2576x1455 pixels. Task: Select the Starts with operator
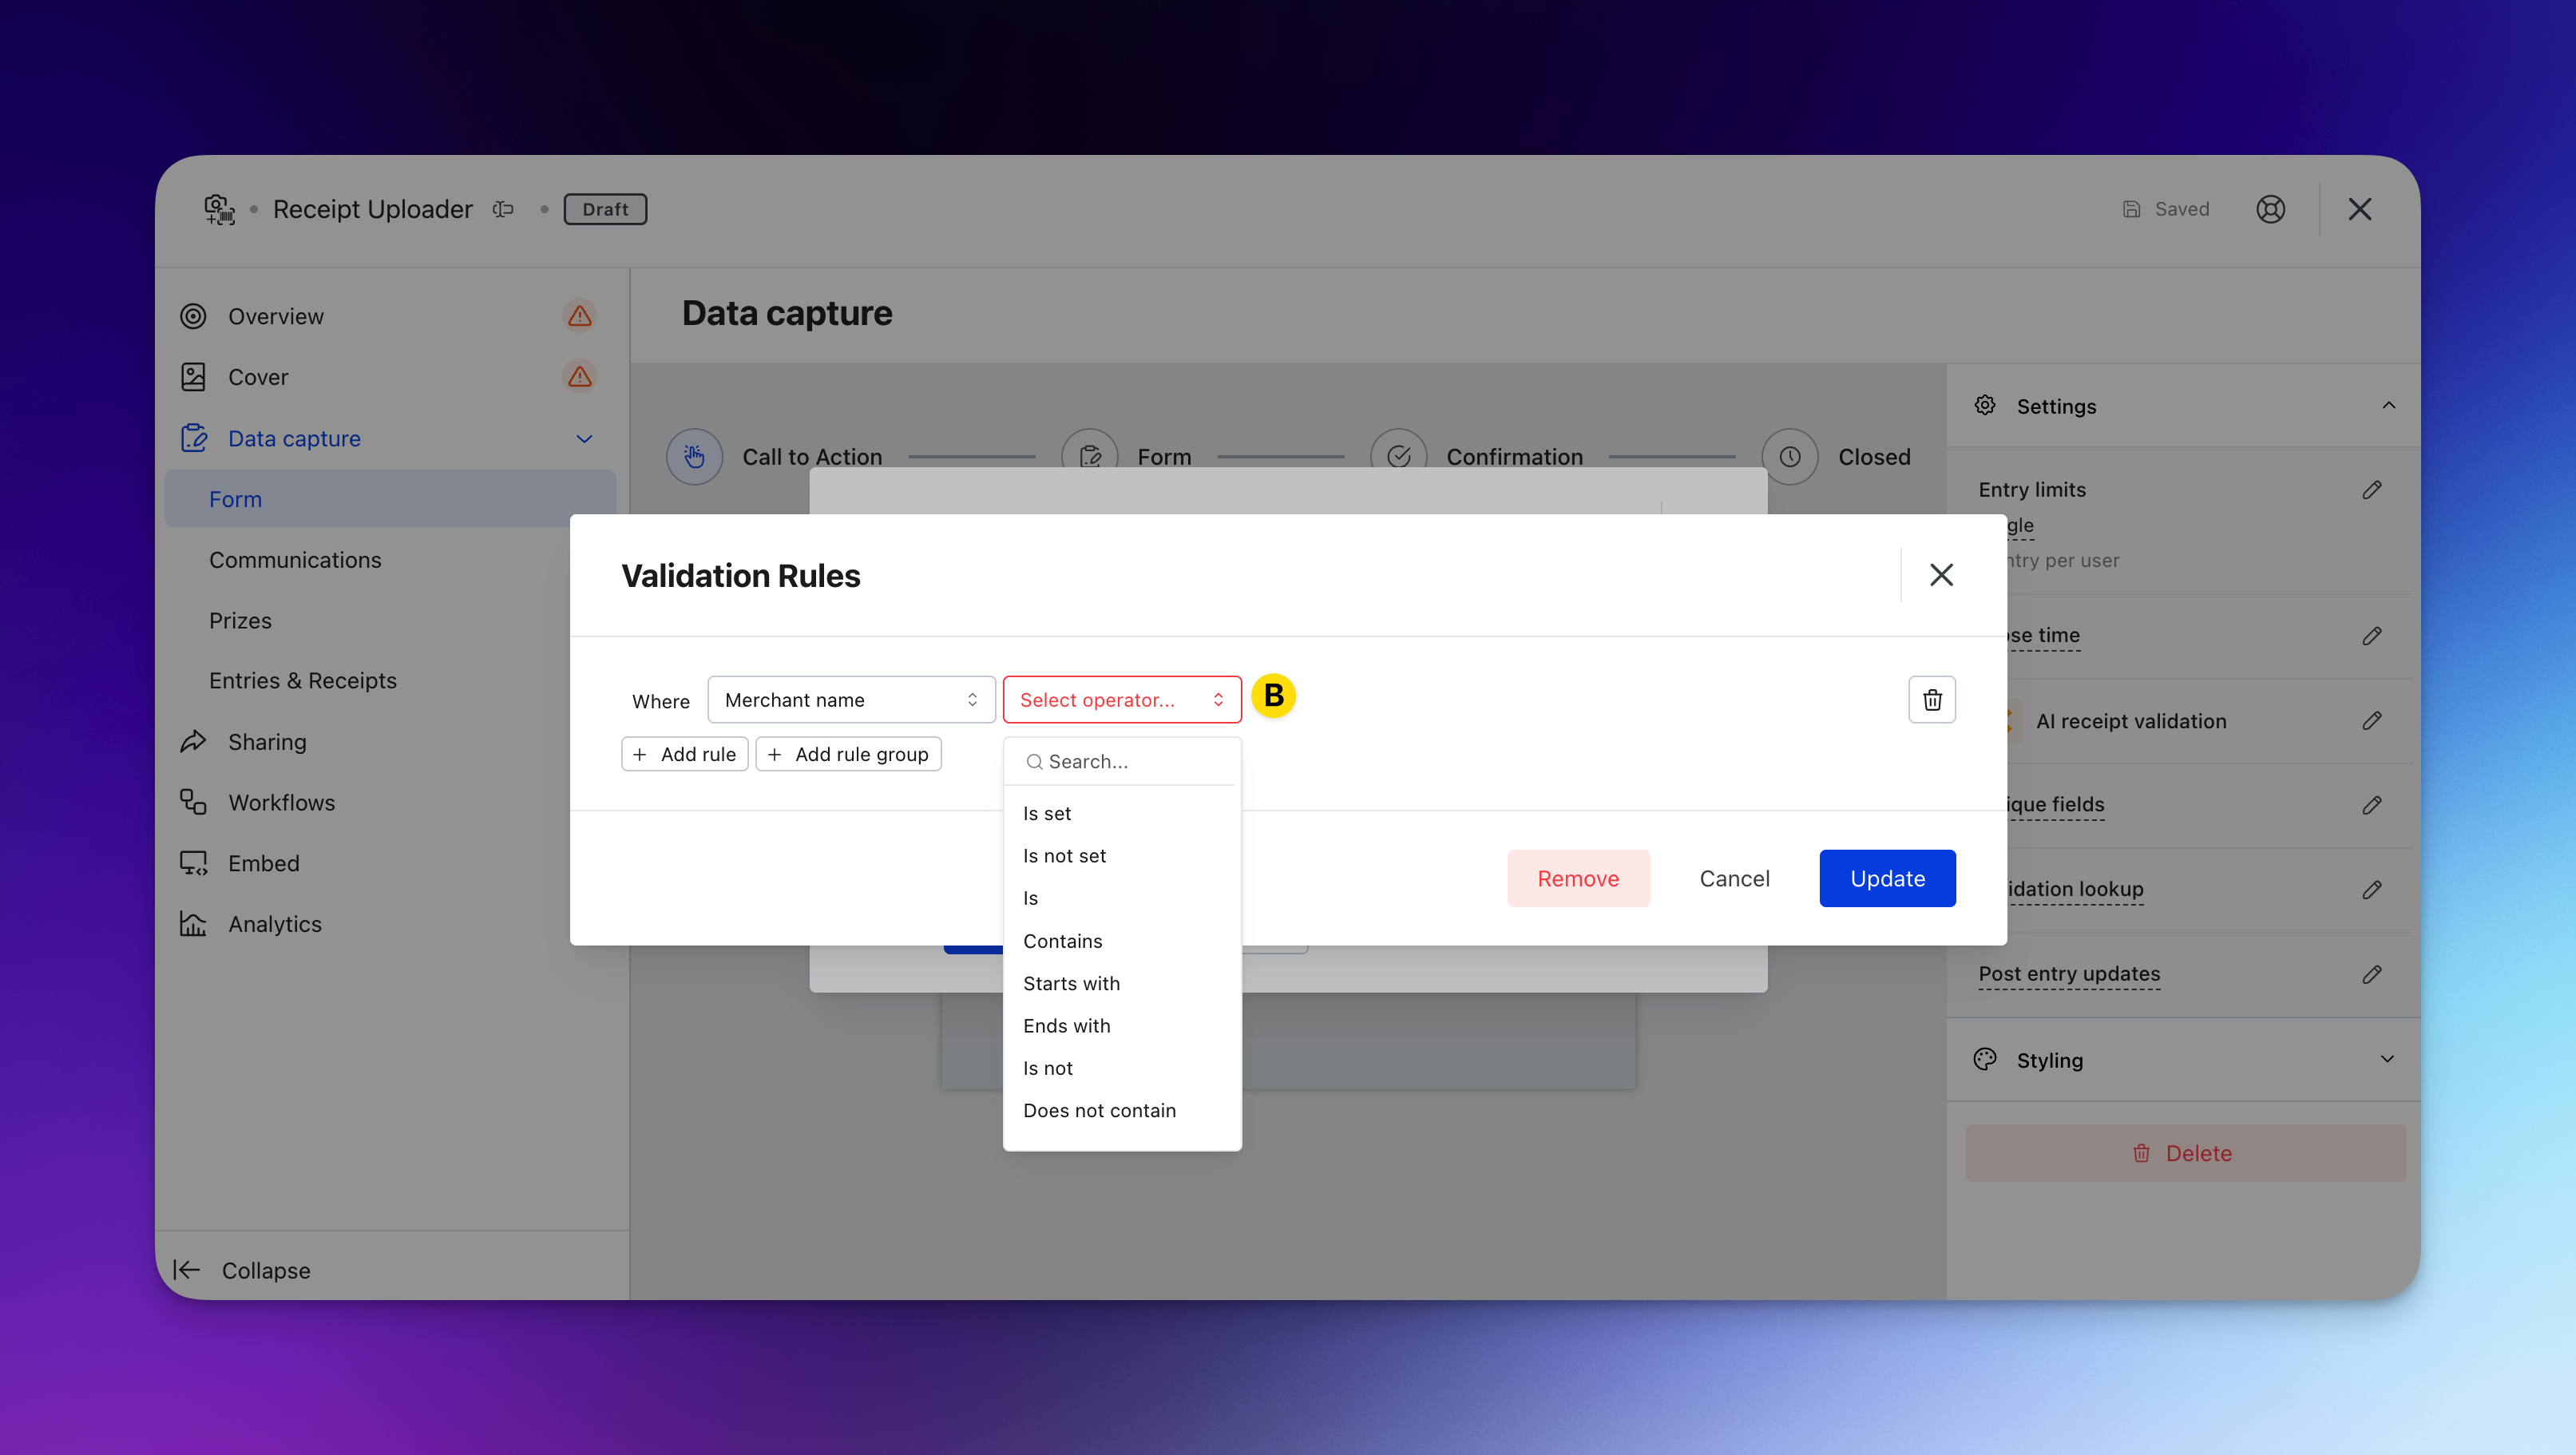pyautogui.click(x=1071, y=984)
